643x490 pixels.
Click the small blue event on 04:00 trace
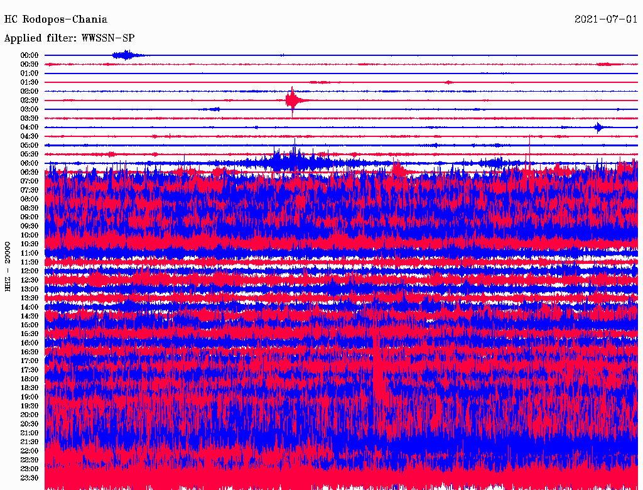[598, 128]
